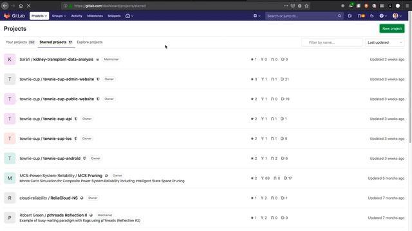The height and width of the screenshot is (231, 412).
Task: Click the New project button
Action: pos(392,28)
